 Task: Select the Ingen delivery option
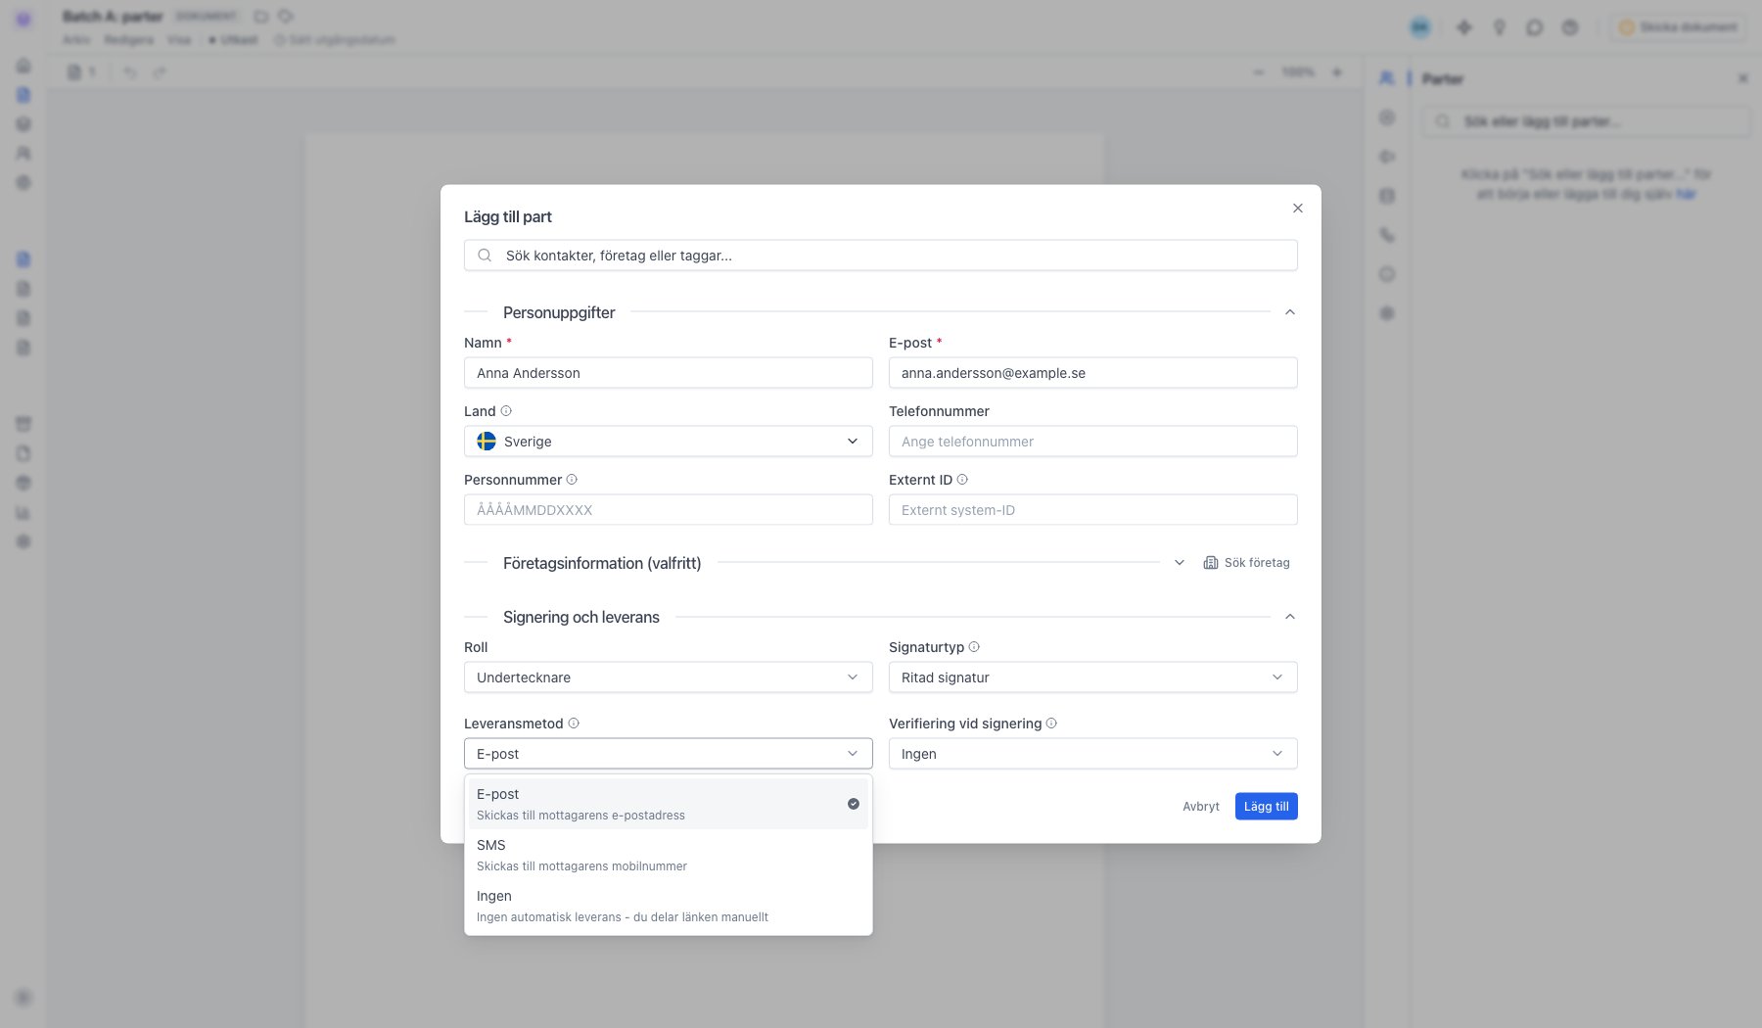[669, 906]
